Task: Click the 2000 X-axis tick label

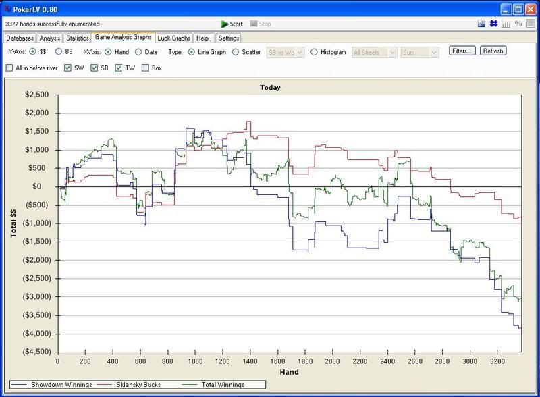Action: pos(333,361)
